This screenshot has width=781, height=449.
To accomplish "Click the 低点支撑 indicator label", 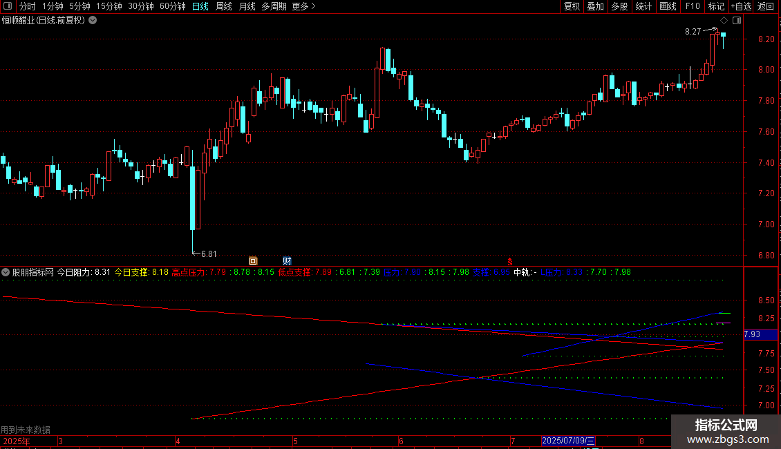I will (x=295, y=272).
